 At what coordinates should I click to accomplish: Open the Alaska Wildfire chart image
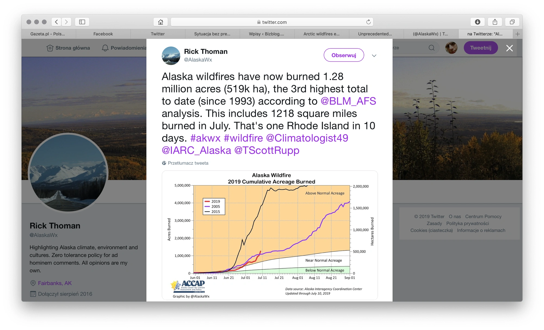pyautogui.click(x=270, y=235)
